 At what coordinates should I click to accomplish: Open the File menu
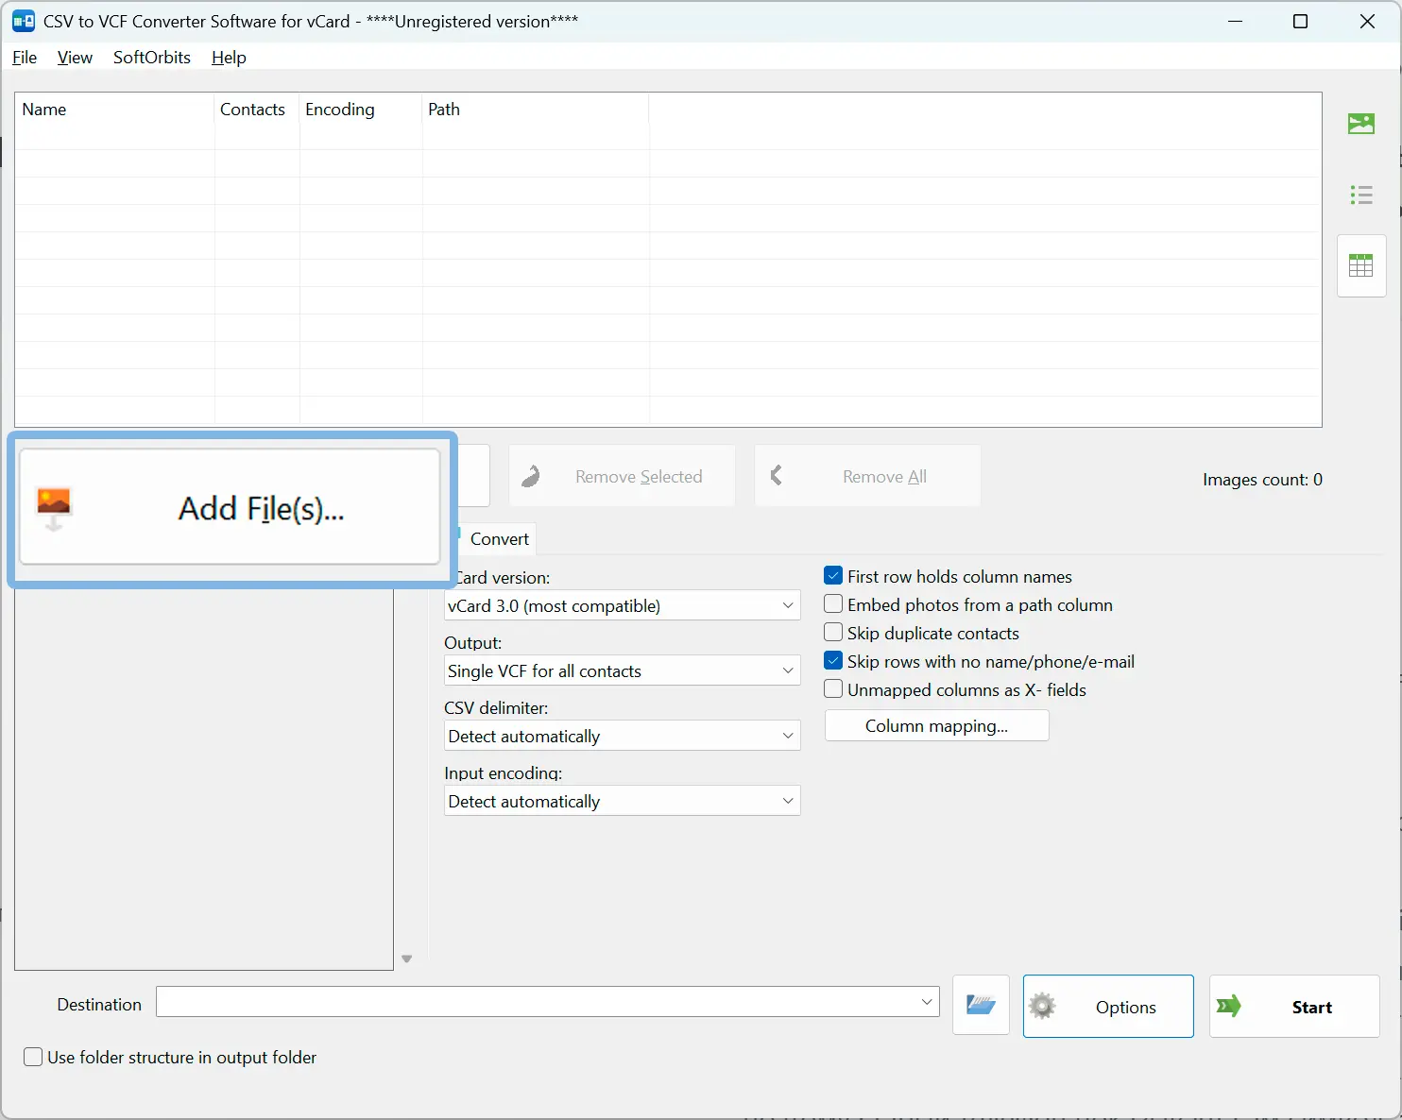tap(25, 58)
